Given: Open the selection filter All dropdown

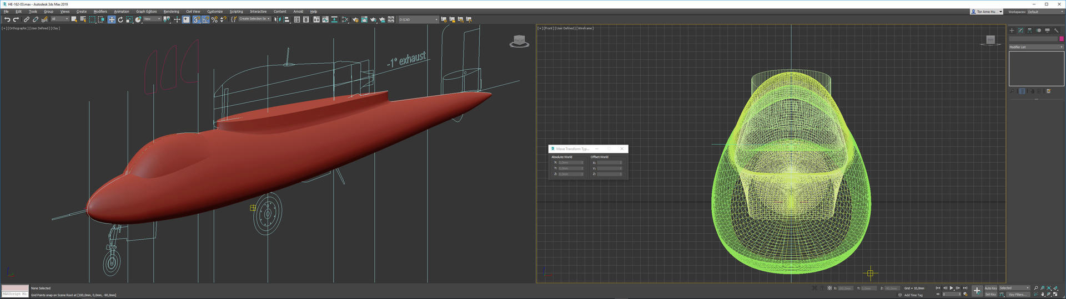Looking at the screenshot, I should pos(60,19).
